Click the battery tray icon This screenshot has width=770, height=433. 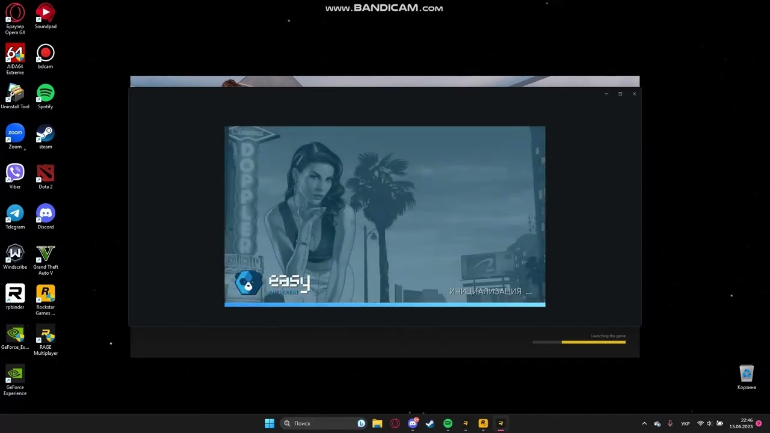click(720, 423)
